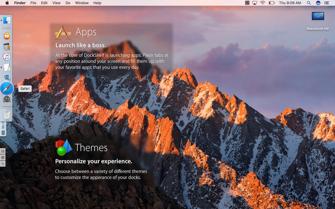
Task: Activate Siri from the menu bar
Action: (318, 3)
